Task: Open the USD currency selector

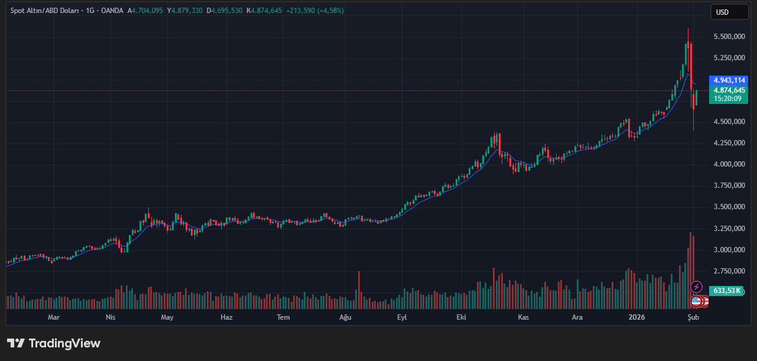Action: pos(729,12)
